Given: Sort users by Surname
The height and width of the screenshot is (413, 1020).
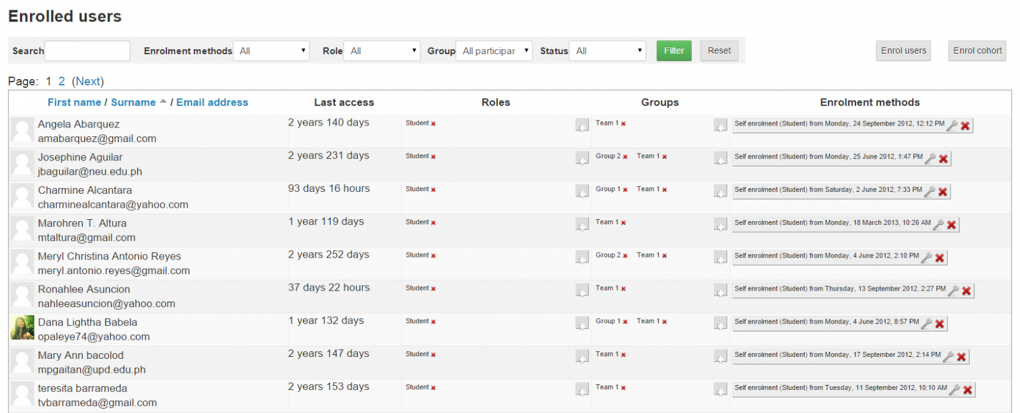Looking at the screenshot, I should (x=133, y=103).
